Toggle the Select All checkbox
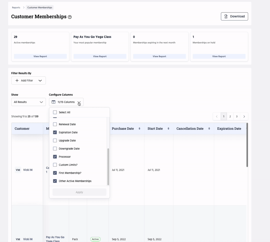This screenshot has width=270, height=242. pyautogui.click(x=55, y=112)
